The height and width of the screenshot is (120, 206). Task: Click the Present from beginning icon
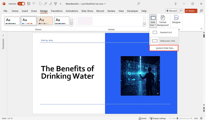coord(56,4)
